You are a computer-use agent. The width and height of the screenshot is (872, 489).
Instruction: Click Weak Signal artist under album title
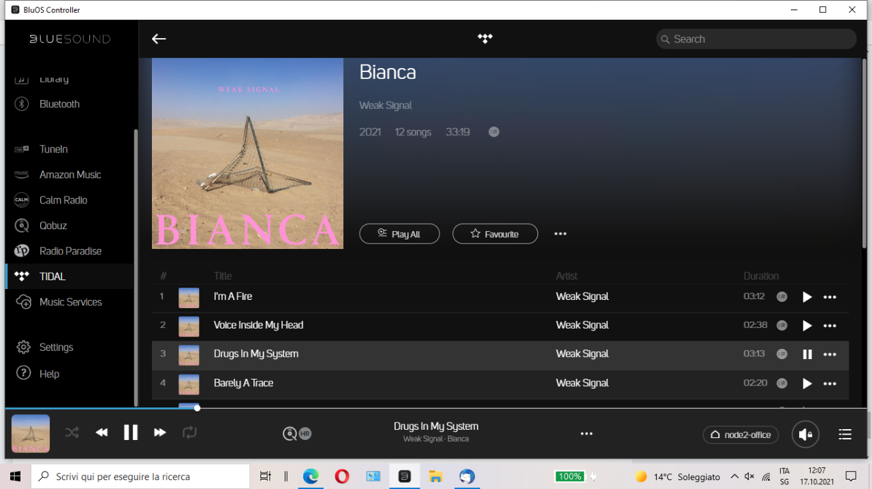[x=386, y=105]
